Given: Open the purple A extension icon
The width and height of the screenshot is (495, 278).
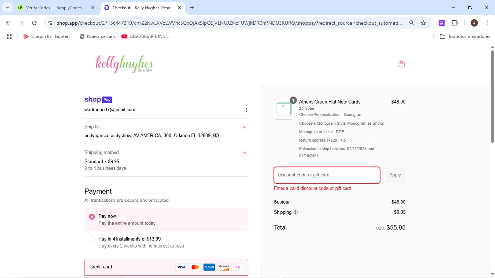Looking at the screenshot, I should click(x=441, y=23).
